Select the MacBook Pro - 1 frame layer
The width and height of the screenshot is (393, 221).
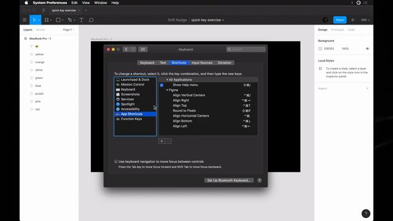[40, 39]
